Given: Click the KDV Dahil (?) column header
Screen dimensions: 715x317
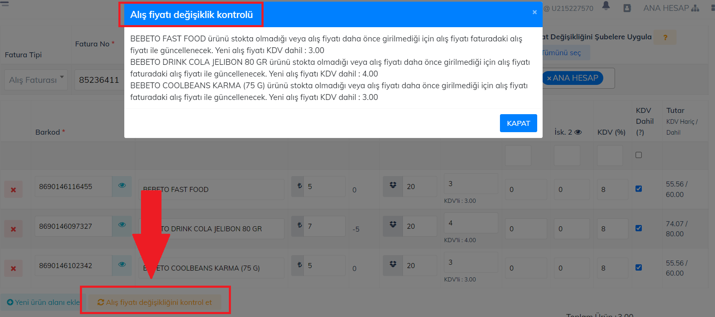Looking at the screenshot, I should (644, 121).
